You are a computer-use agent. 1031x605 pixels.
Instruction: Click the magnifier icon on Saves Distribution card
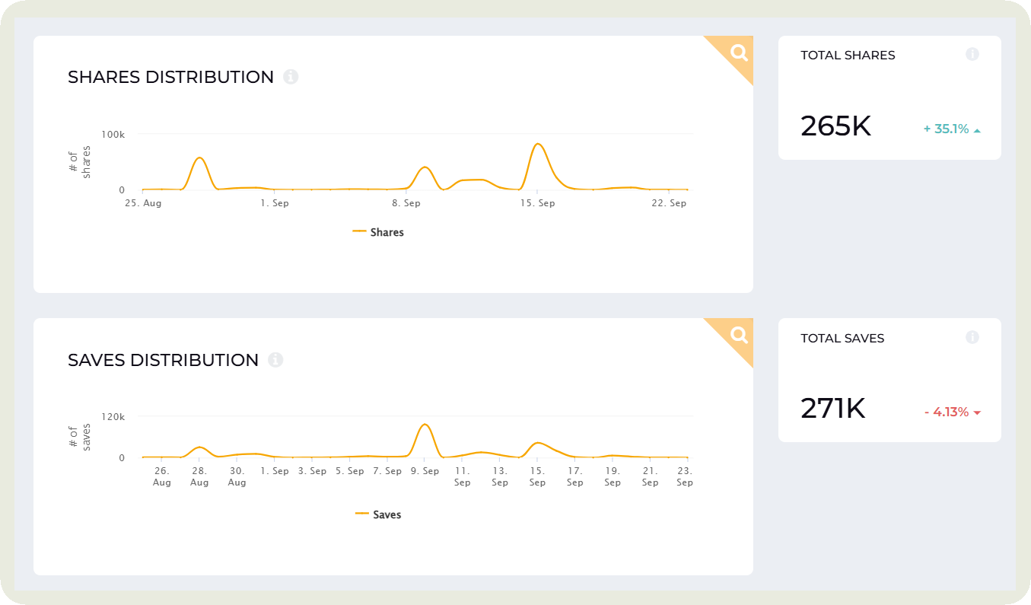(x=738, y=335)
